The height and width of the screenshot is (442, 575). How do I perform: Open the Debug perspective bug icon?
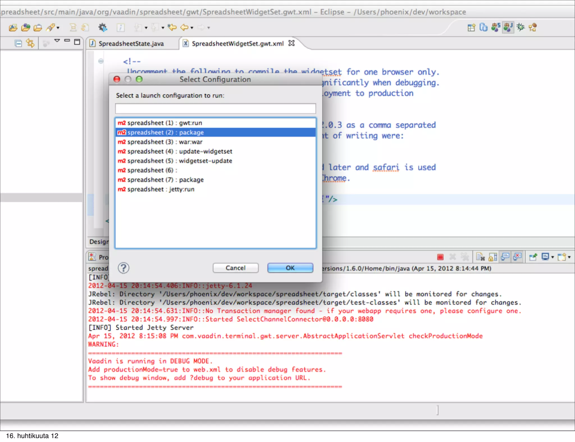tap(521, 27)
